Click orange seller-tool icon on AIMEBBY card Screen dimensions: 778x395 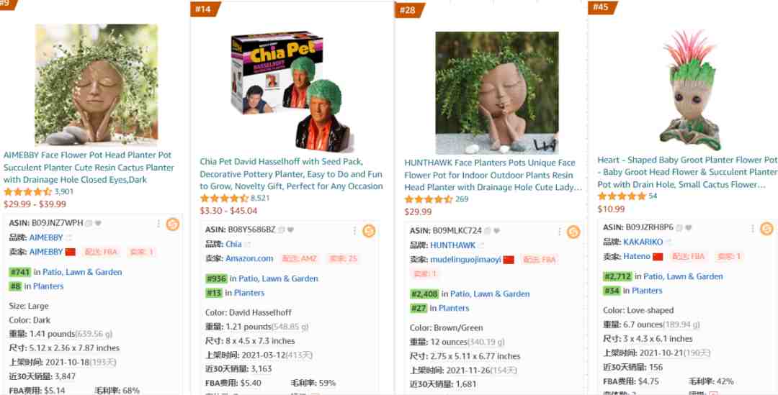tap(173, 224)
